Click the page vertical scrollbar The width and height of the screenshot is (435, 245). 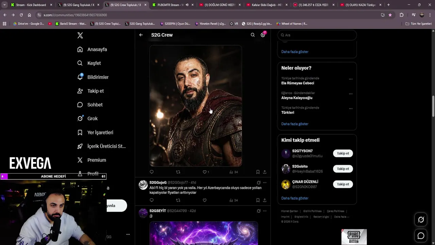[433, 107]
